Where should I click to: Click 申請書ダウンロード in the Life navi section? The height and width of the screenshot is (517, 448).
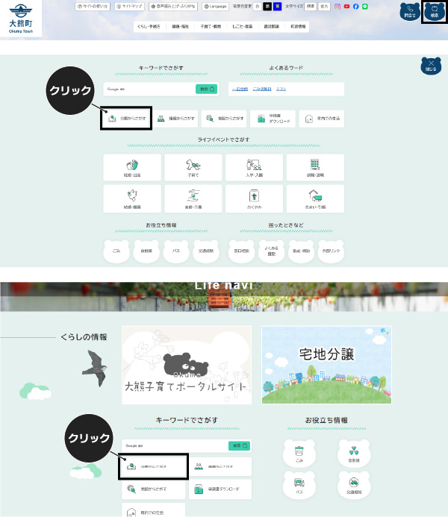pos(220,489)
